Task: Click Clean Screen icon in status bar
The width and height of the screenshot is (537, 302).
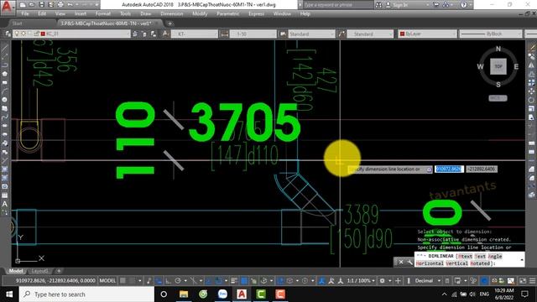Action: click(523, 281)
